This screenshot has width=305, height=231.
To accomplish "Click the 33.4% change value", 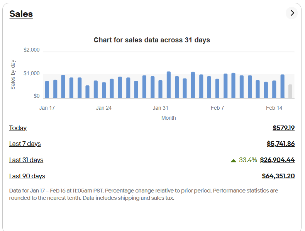I will [248, 160].
